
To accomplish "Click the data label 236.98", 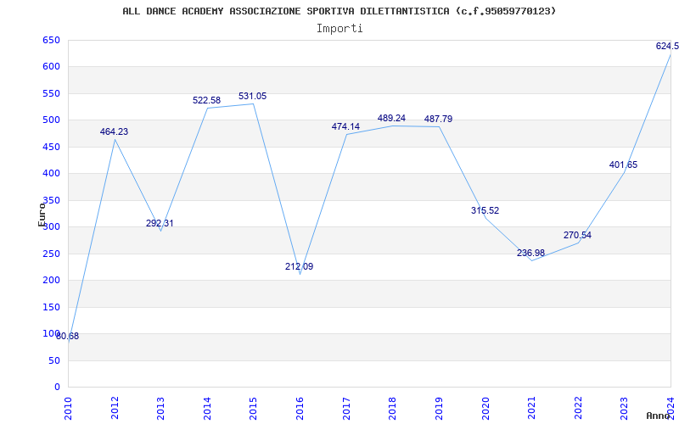I will point(530,253).
